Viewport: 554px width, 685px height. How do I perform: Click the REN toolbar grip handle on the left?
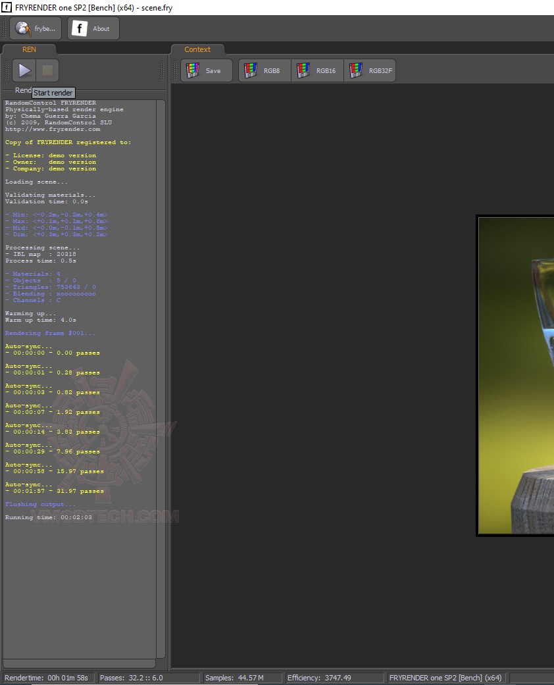click(6, 70)
